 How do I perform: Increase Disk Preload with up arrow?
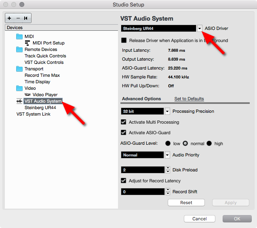168,168
